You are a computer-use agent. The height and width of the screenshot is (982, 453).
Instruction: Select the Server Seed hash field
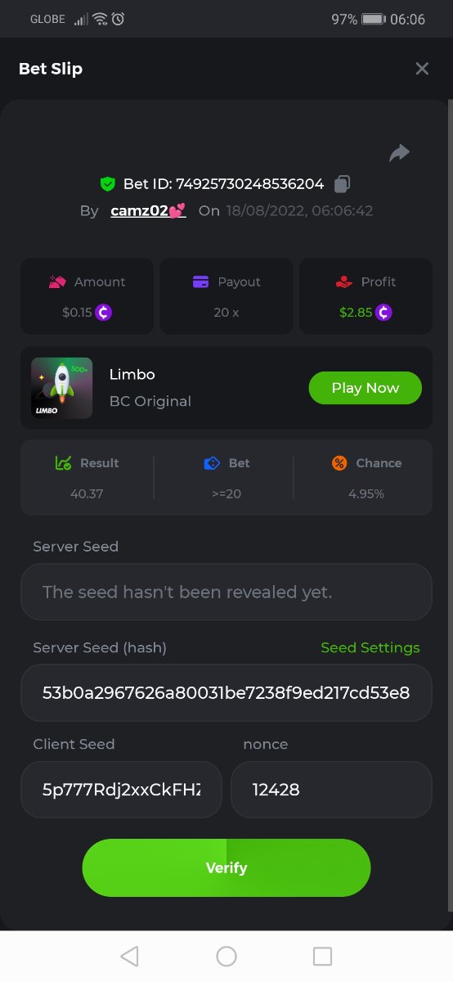(x=226, y=693)
